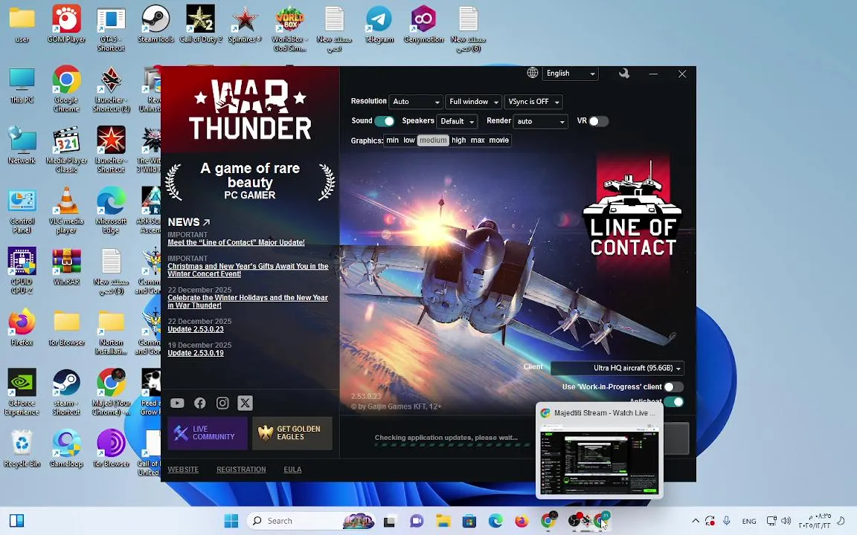Open CPUID CPU-Z desktop icon
The width and height of the screenshot is (857, 535).
tap(22, 270)
